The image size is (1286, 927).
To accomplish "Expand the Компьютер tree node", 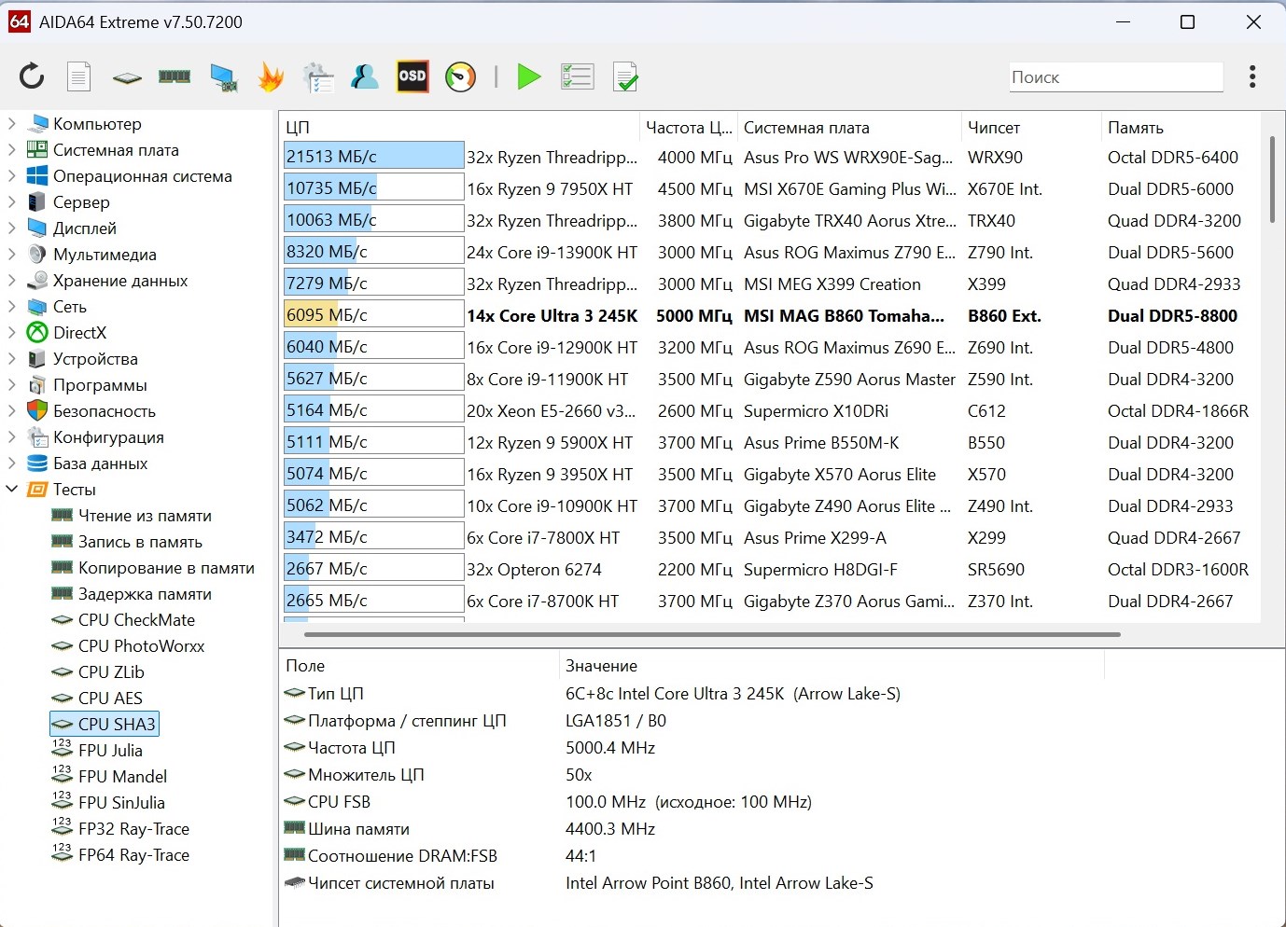I will click(x=12, y=123).
